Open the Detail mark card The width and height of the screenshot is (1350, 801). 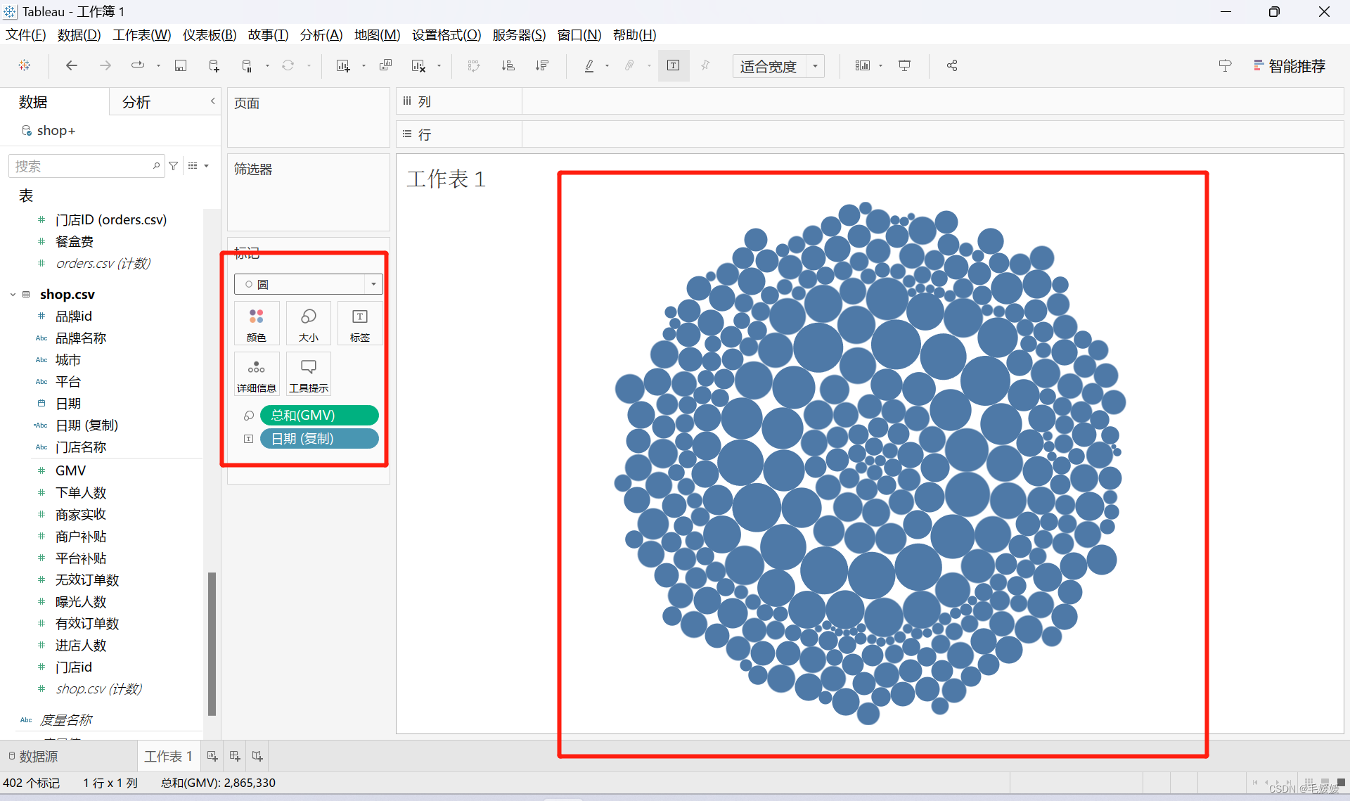257,374
